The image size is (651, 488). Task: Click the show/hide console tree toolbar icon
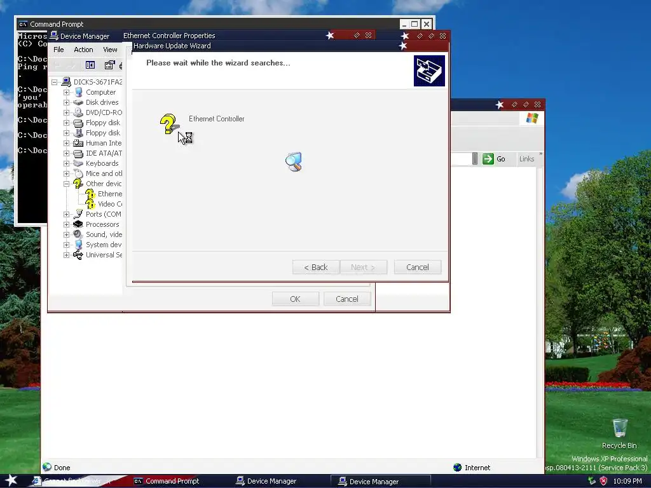coord(90,65)
